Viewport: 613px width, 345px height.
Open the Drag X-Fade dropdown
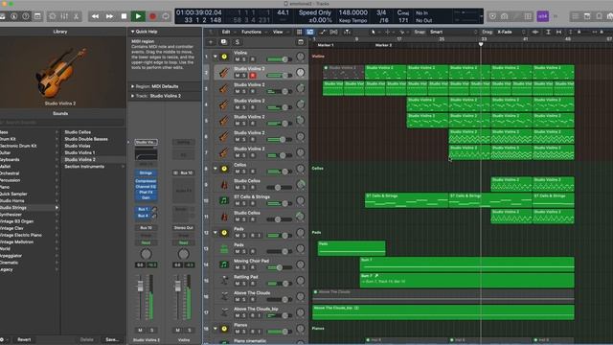511,32
